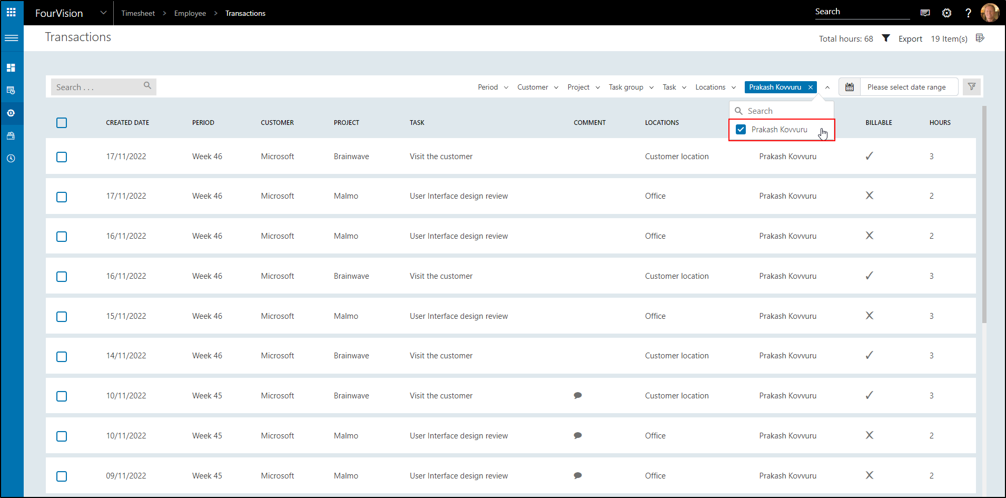Click the transactions Search... input box
The image size is (1006, 498).
click(x=104, y=87)
